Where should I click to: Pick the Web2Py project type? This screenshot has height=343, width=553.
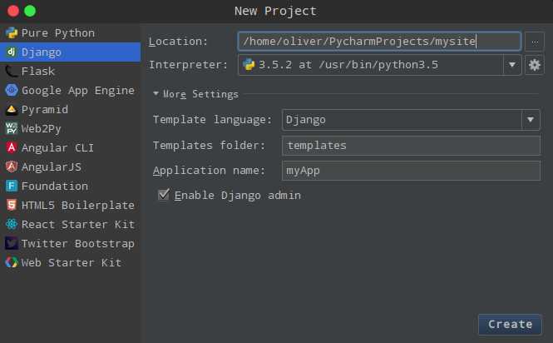click(x=70, y=128)
